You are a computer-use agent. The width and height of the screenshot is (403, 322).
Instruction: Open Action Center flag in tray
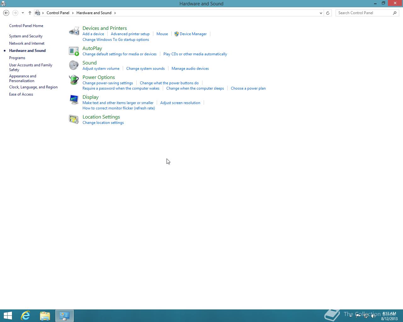pos(358,316)
